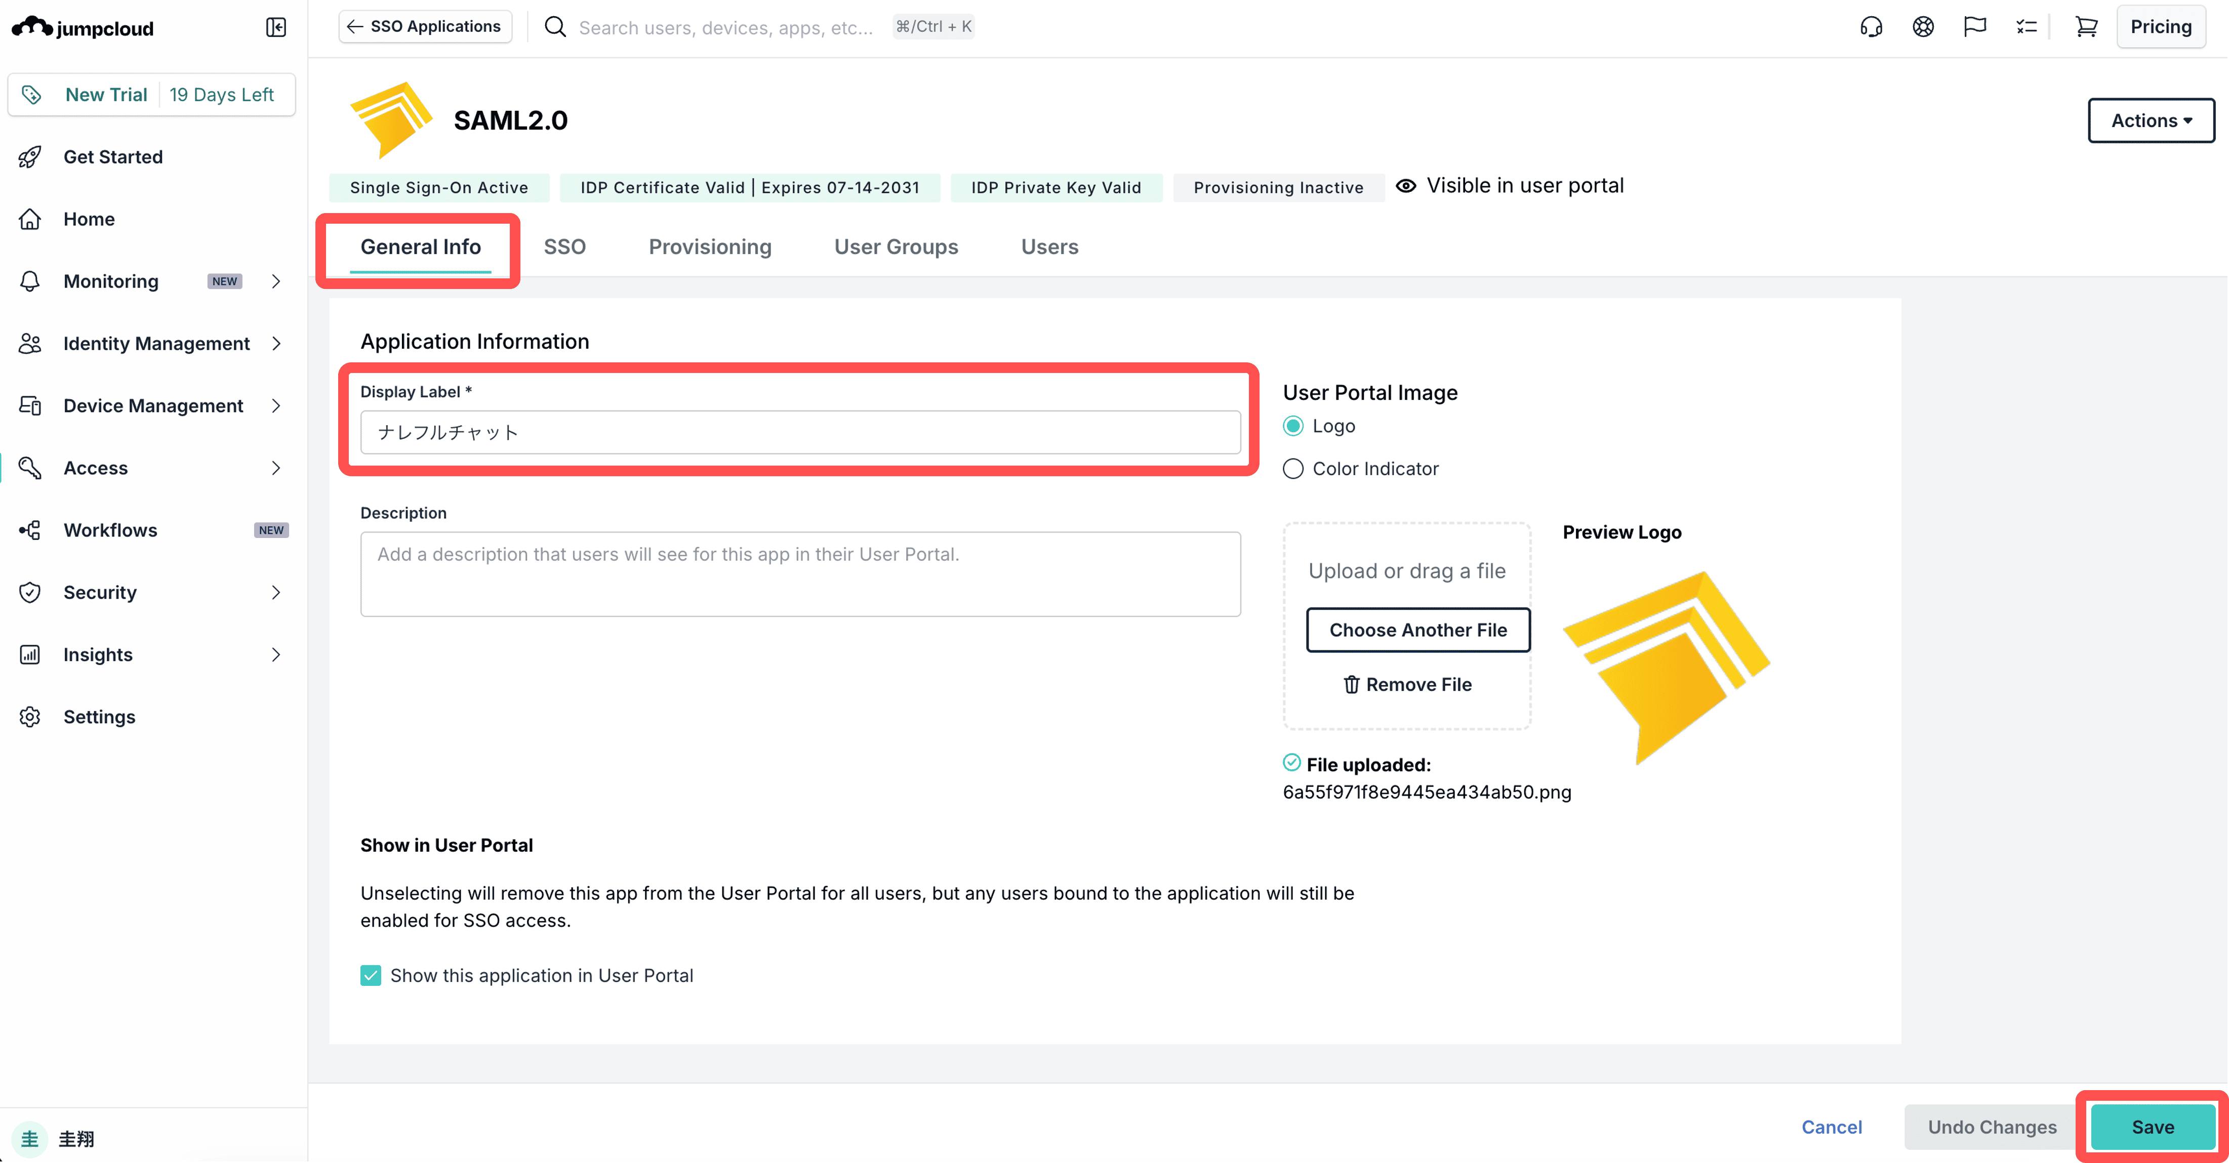Open the checklist icon in top bar
2229x1163 pixels.
pyautogui.click(x=2027, y=27)
